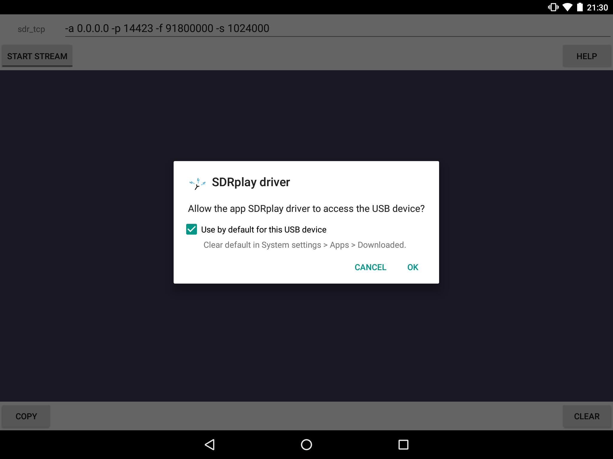Tap 'Allow the app SDRplay driver' message
This screenshot has height=459, width=613.
pos(306,209)
